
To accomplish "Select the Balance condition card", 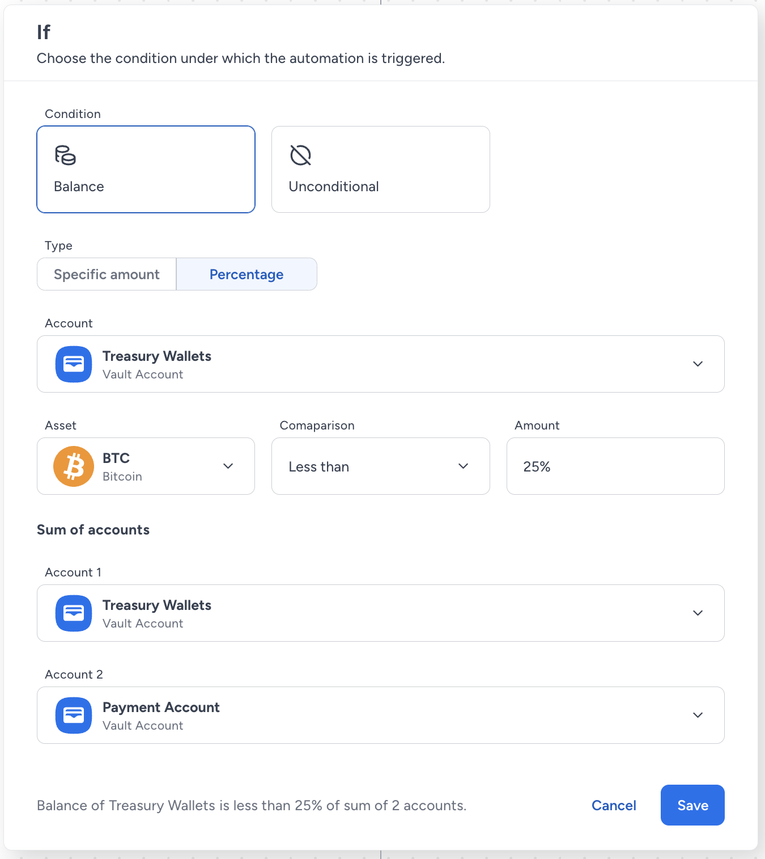I will 146,170.
